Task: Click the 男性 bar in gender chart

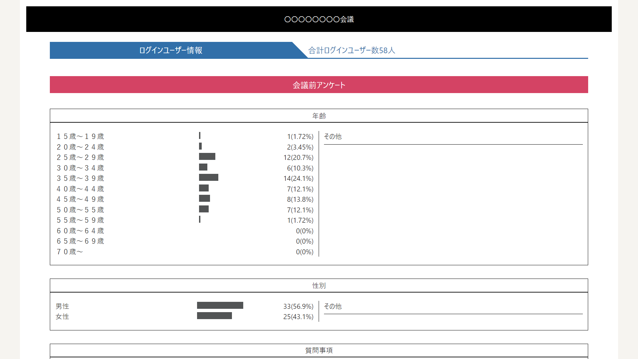Action: [x=220, y=305]
